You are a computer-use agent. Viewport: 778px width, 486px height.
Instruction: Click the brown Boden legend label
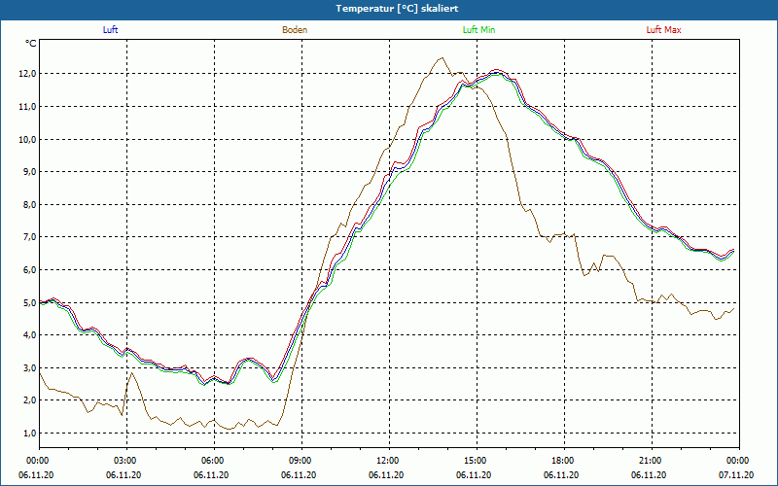[295, 30]
